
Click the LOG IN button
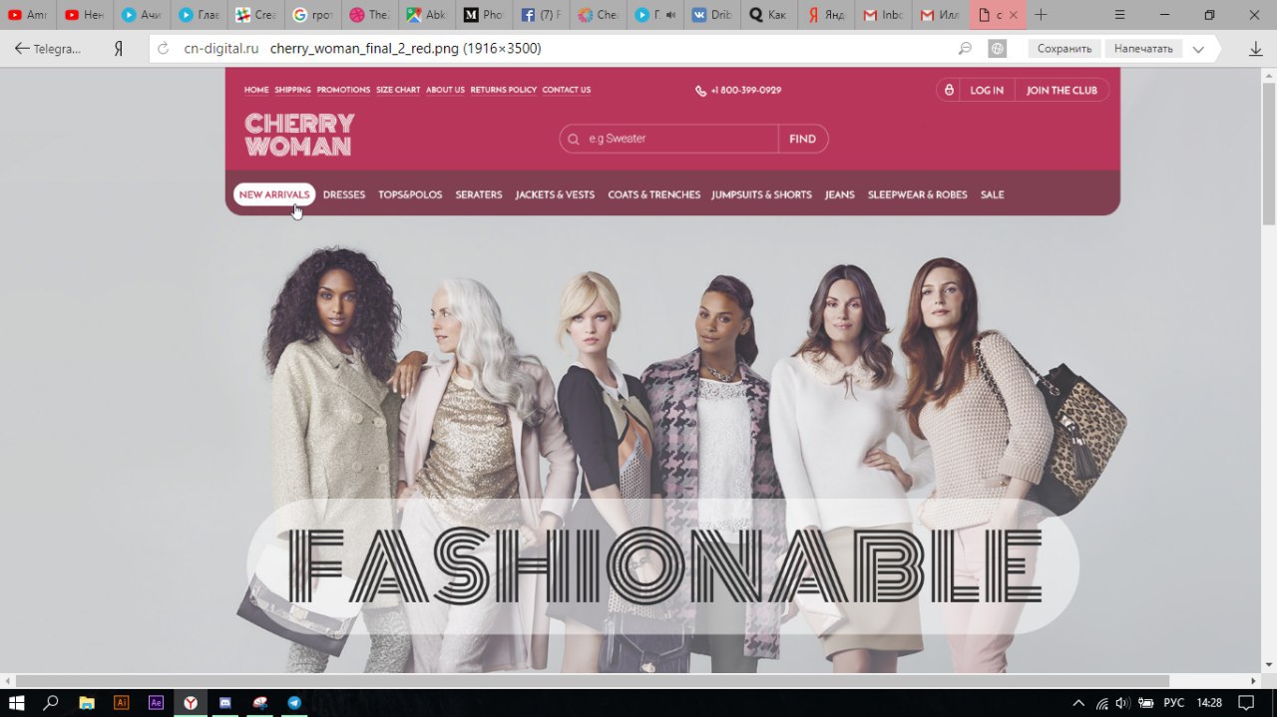click(987, 91)
